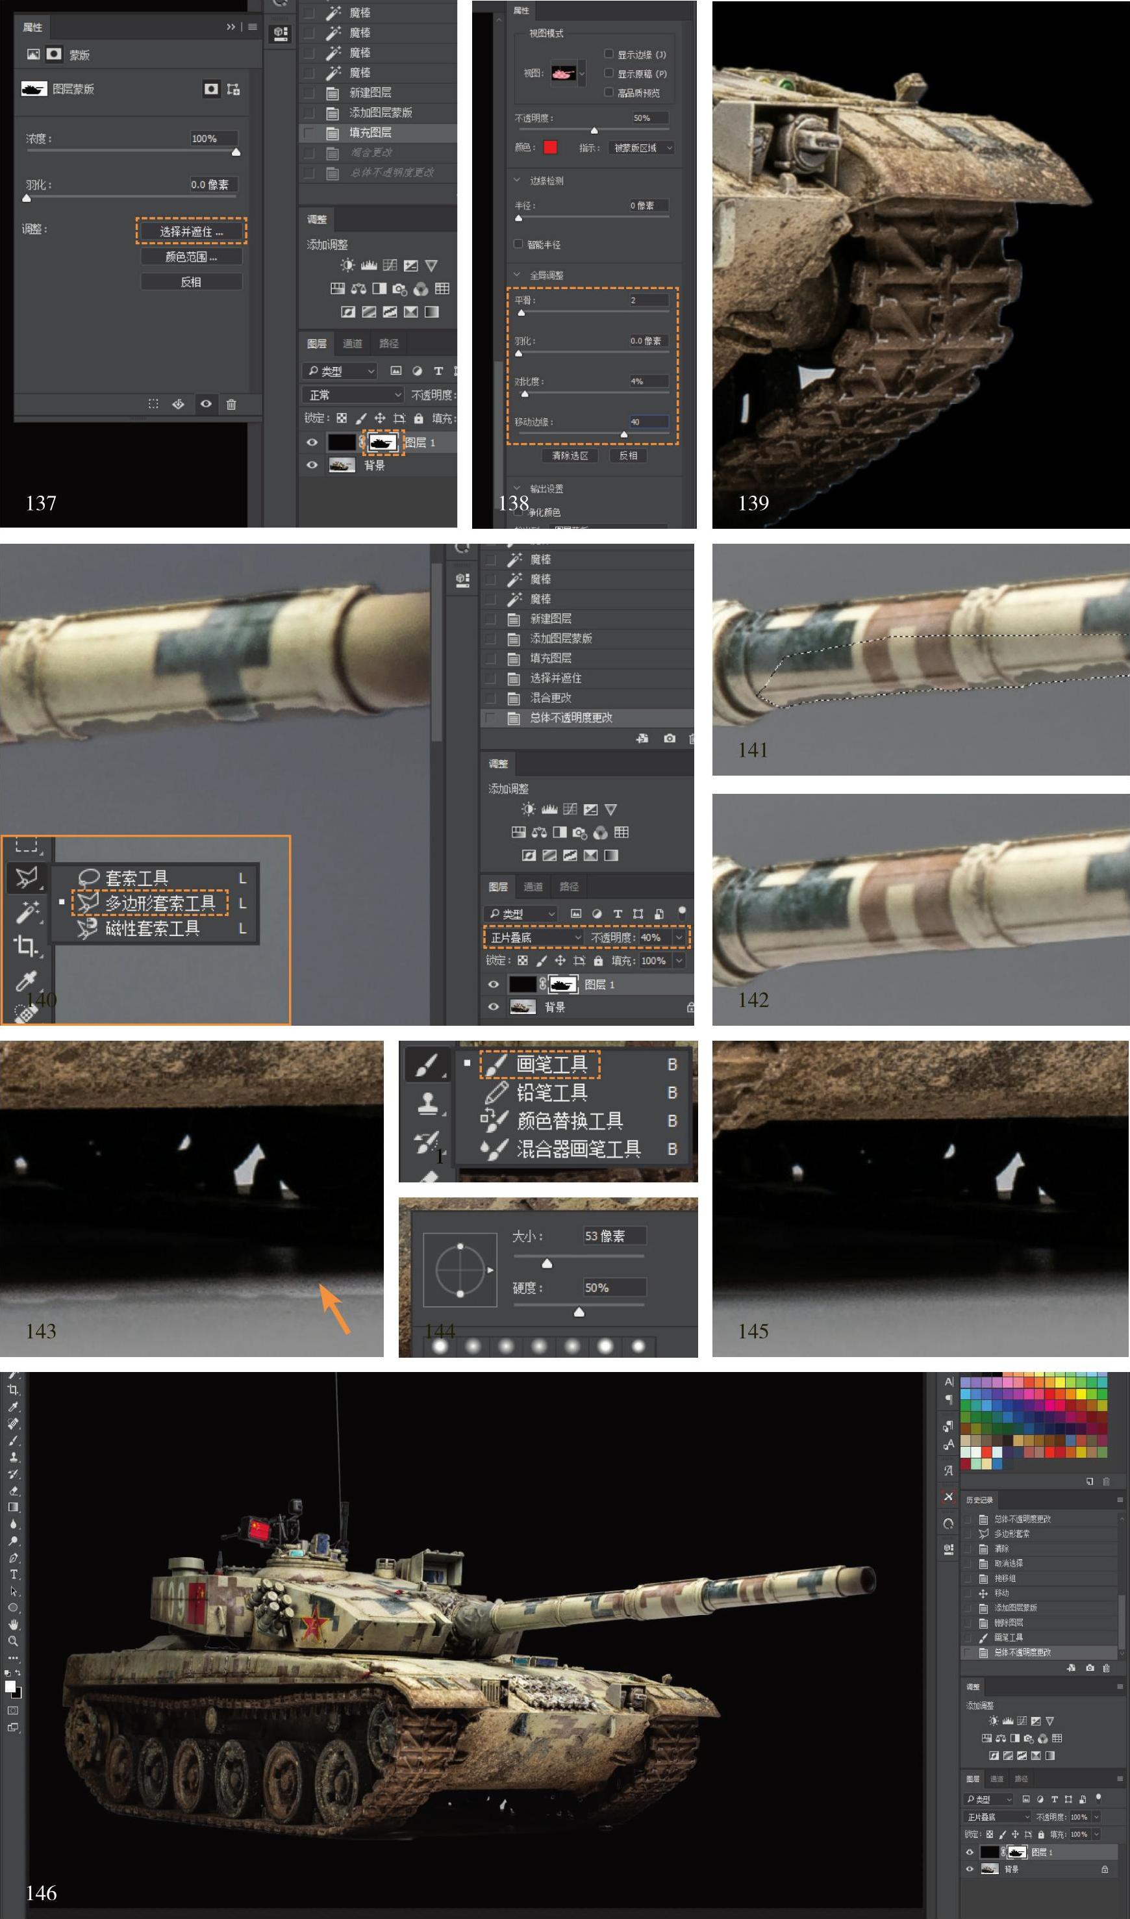Open 不透明度 40% arrow in figure 140

click(x=679, y=937)
